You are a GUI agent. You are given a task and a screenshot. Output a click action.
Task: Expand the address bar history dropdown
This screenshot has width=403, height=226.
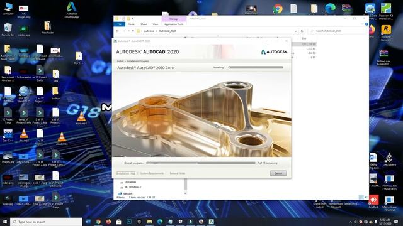pos(295,31)
